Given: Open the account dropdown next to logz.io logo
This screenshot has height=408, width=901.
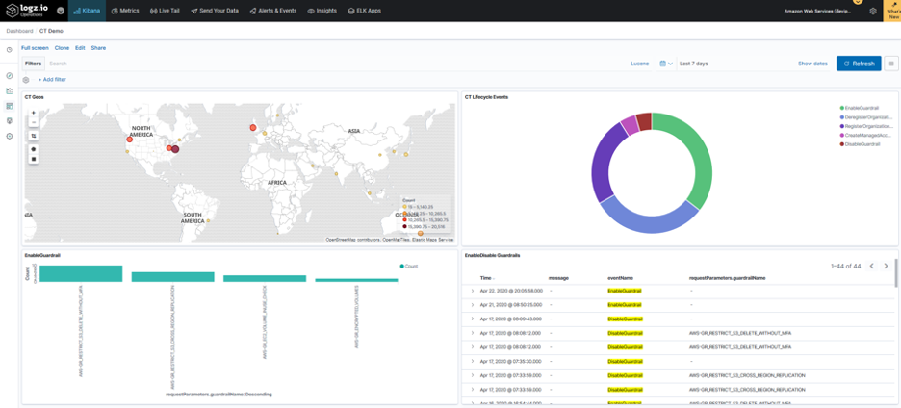Looking at the screenshot, I should click(61, 11).
